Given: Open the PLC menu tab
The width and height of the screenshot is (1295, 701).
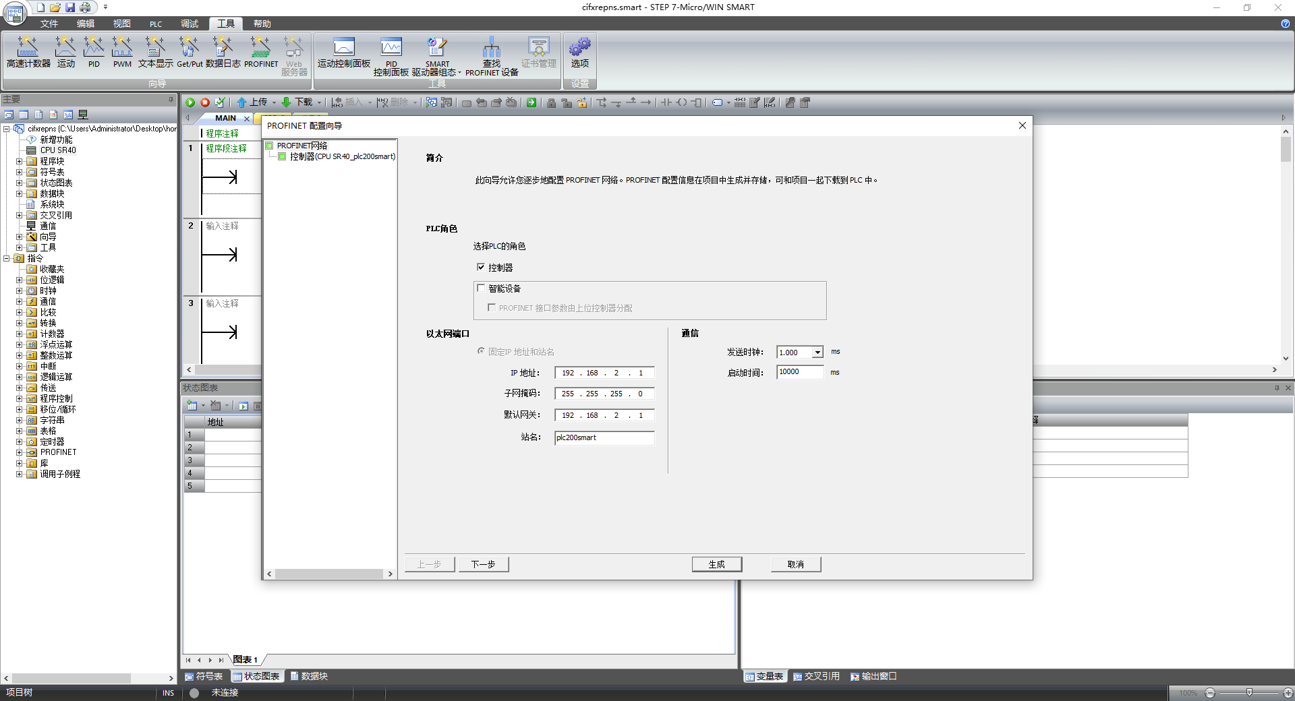Looking at the screenshot, I should [x=156, y=24].
